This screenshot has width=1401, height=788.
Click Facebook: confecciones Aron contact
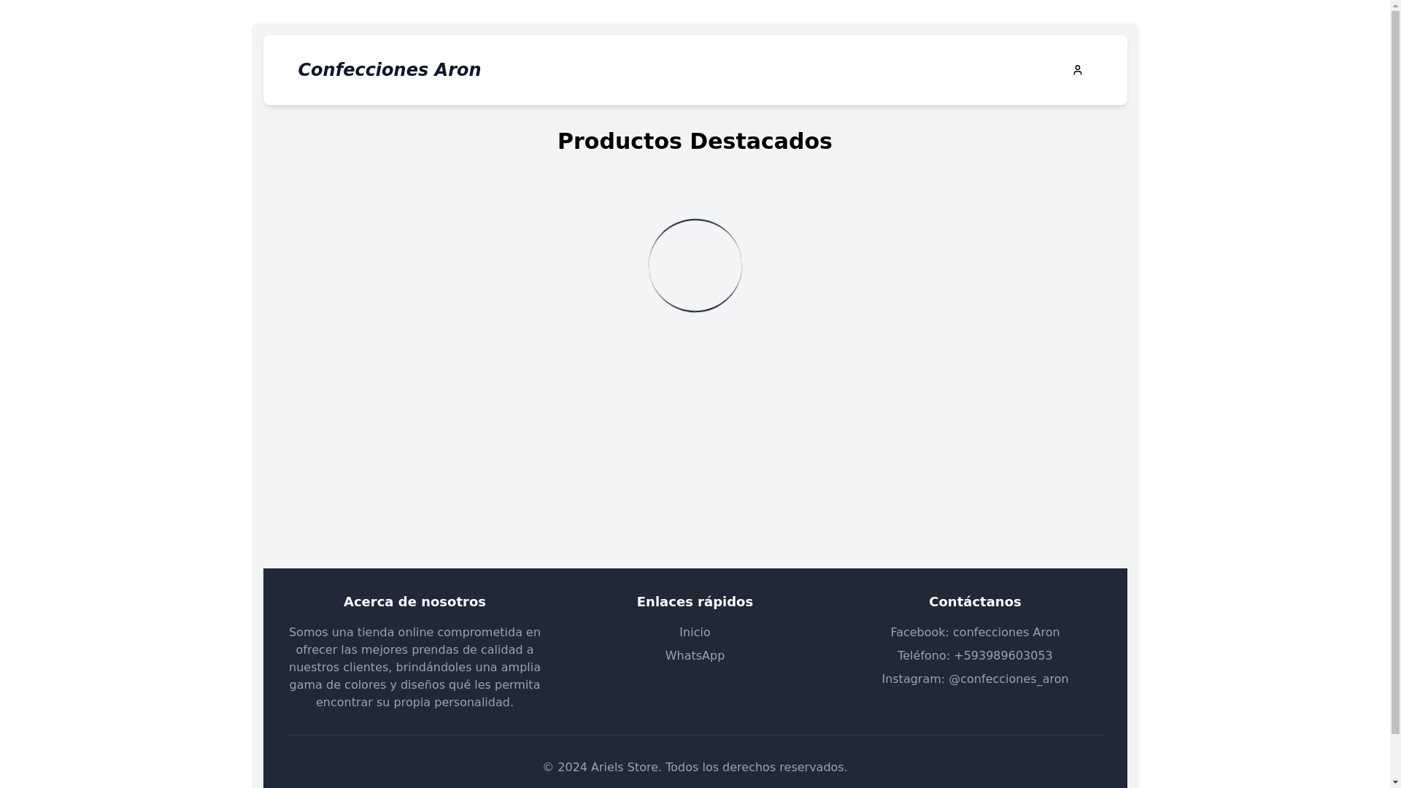(975, 633)
